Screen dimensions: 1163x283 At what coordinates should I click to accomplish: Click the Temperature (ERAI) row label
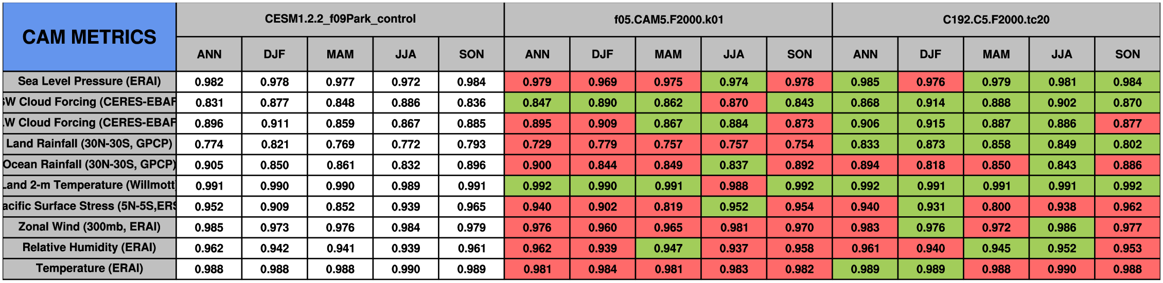point(89,269)
